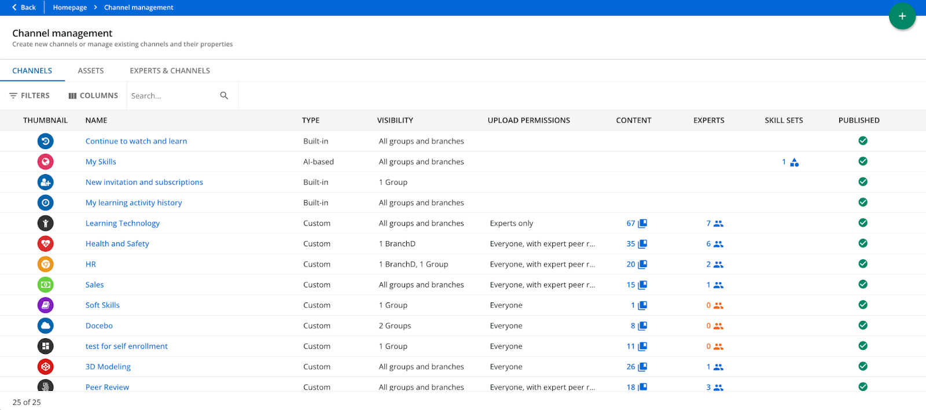Open content count icon for Learning Technology
Viewport: 926px width, 410px height.
pos(642,224)
